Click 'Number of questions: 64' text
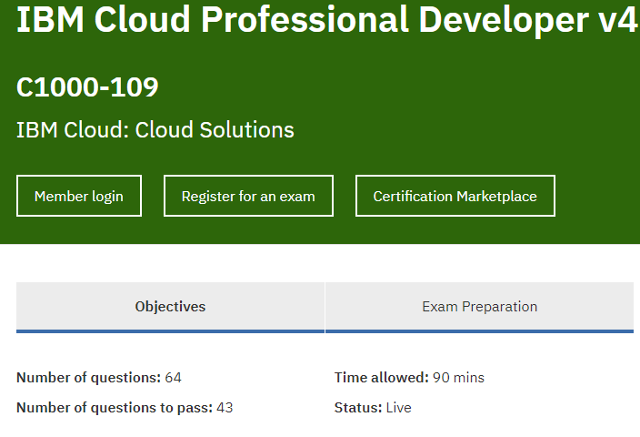The height and width of the screenshot is (437, 640). 99,377
